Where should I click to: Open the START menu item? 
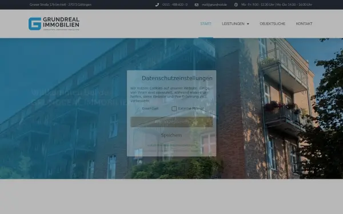pos(206,24)
